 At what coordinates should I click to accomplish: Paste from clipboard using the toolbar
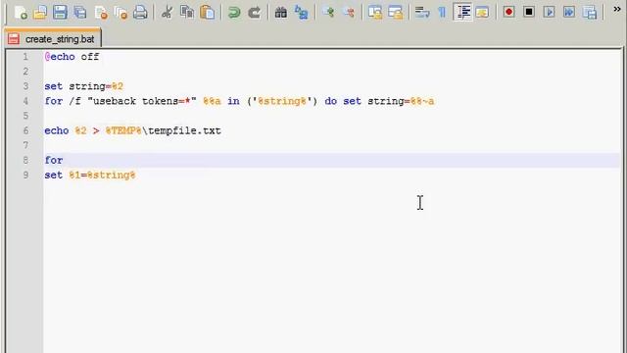click(207, 13)
